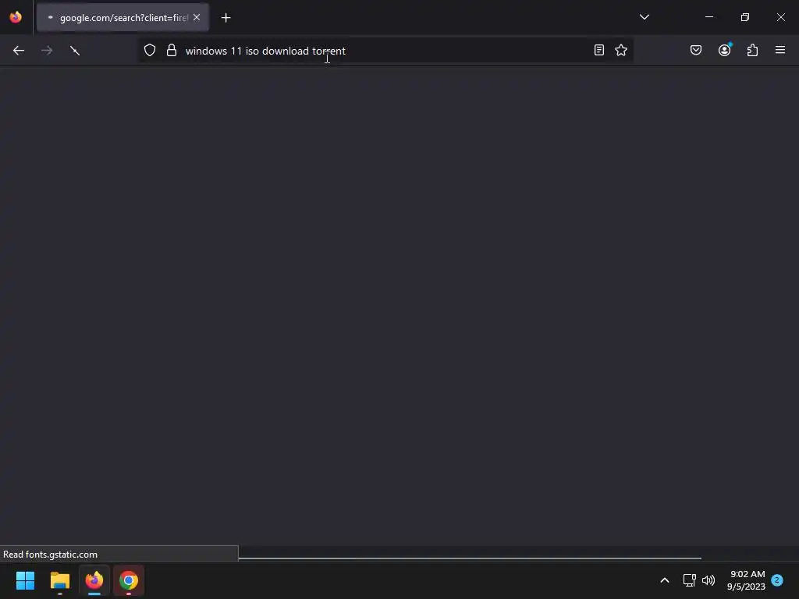
Task: Toggle reader view in the address bar
Action: click(x=599, y=50)
